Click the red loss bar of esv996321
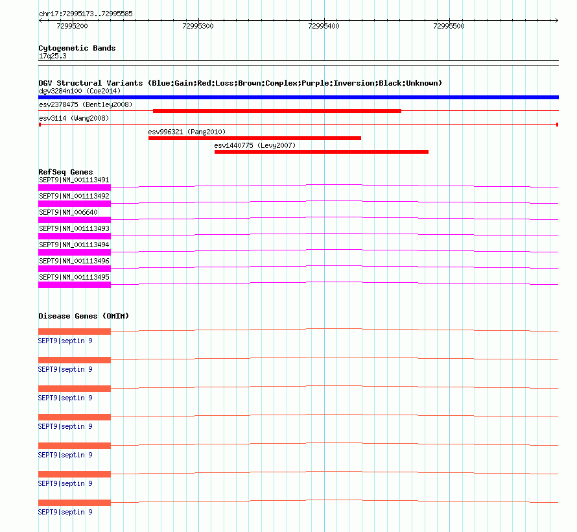Image resolution: width=577 pixels, height=532 pixels. point(255,138)
